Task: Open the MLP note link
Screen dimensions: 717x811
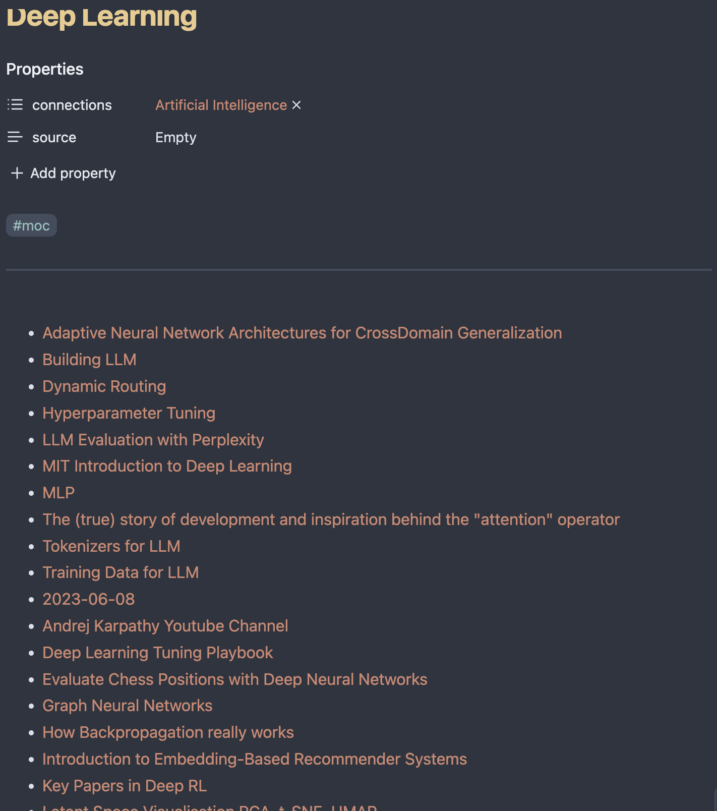Action: (58, 493)
